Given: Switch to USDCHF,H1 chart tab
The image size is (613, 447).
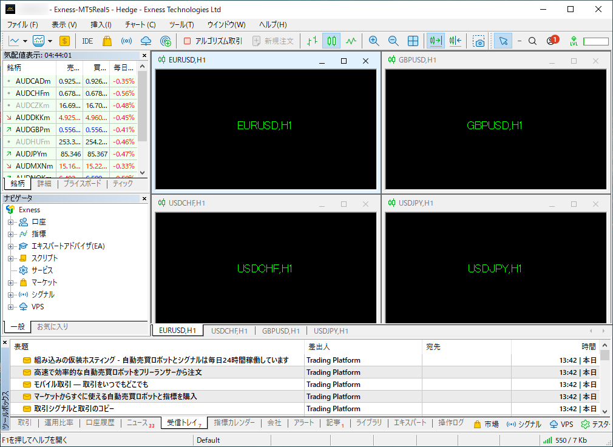Looking at the screenshot, I should 229,331.
